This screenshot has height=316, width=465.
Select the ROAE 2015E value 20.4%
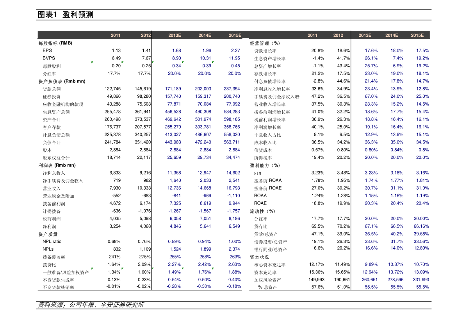(422, 203)
